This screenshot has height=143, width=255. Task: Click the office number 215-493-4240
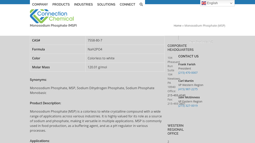pyautogui.click(x=177, y=95)
